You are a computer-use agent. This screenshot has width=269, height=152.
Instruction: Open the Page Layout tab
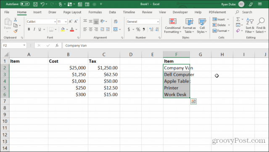(72, 12)
